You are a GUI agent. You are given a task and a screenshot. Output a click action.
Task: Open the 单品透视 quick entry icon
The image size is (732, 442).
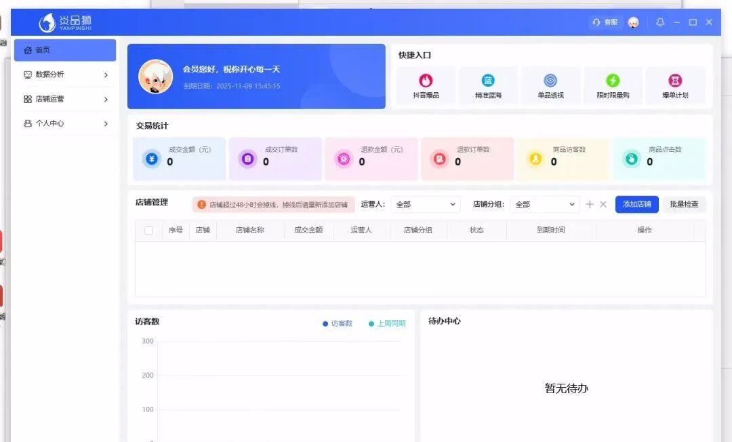550,81
